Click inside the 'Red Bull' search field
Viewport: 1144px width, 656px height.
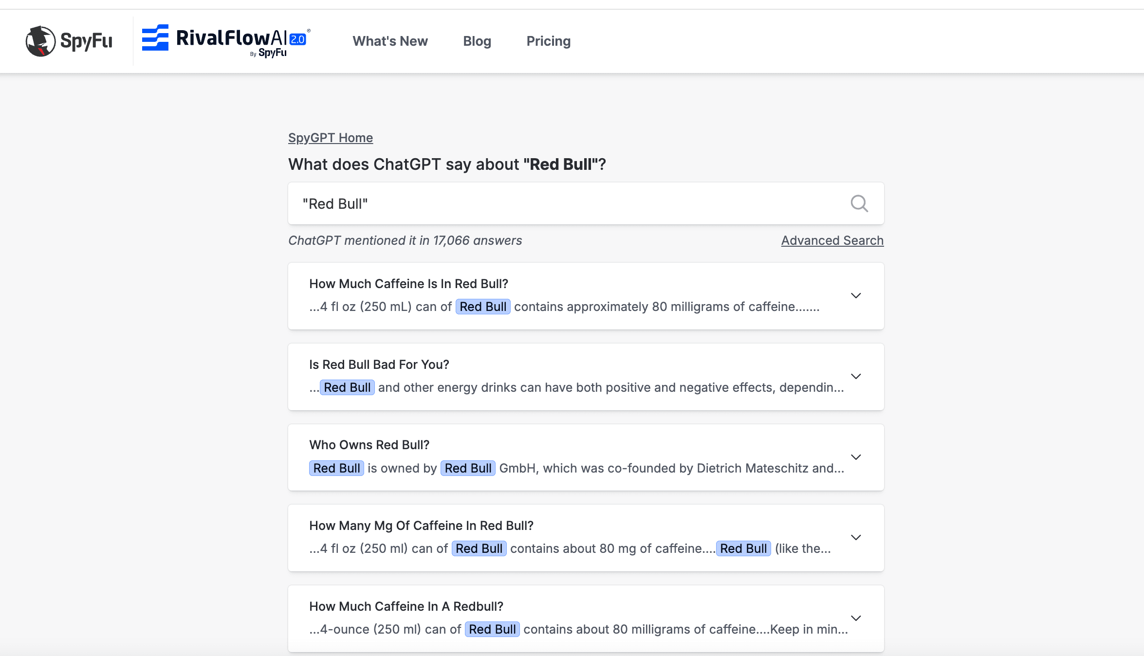pyautogui.click(x=535, y=203)
